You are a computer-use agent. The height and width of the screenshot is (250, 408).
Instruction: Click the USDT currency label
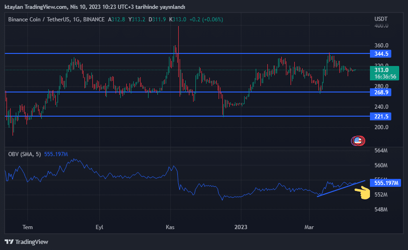[381, 19]
